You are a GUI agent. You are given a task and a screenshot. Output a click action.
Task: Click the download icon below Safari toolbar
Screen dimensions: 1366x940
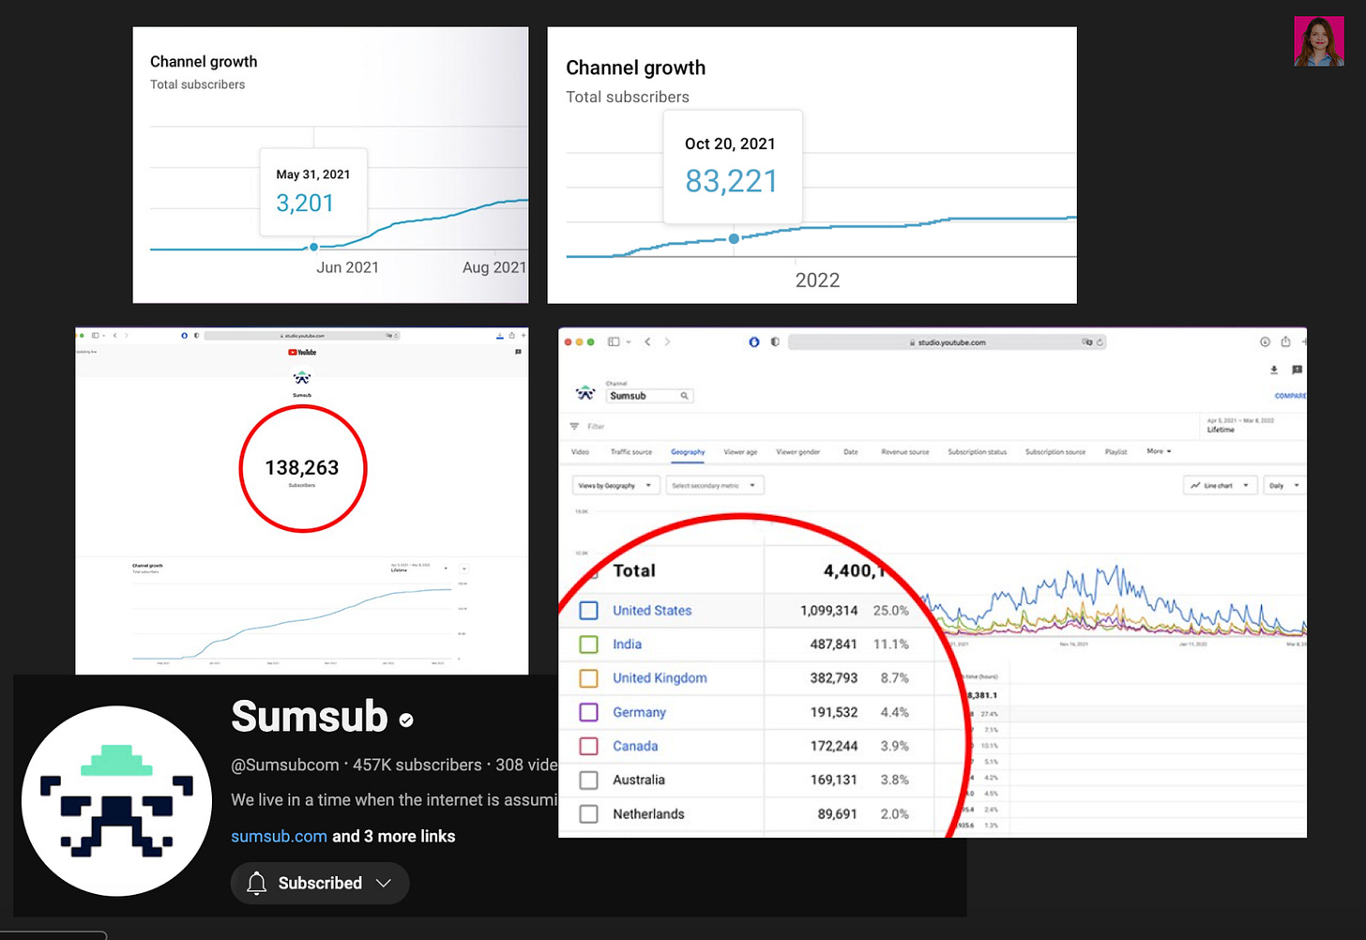click(1273, 371)
